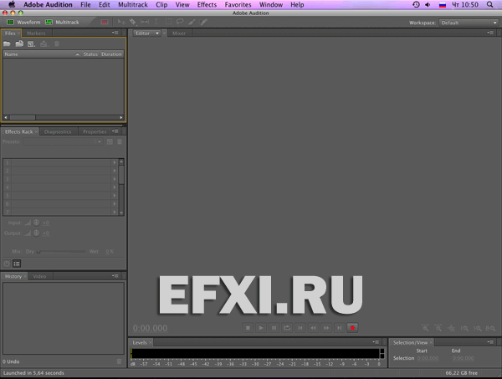Viewport: 502px width, 379px height.
Task: Click the Rewind transport button
Action: pos(313,327)
